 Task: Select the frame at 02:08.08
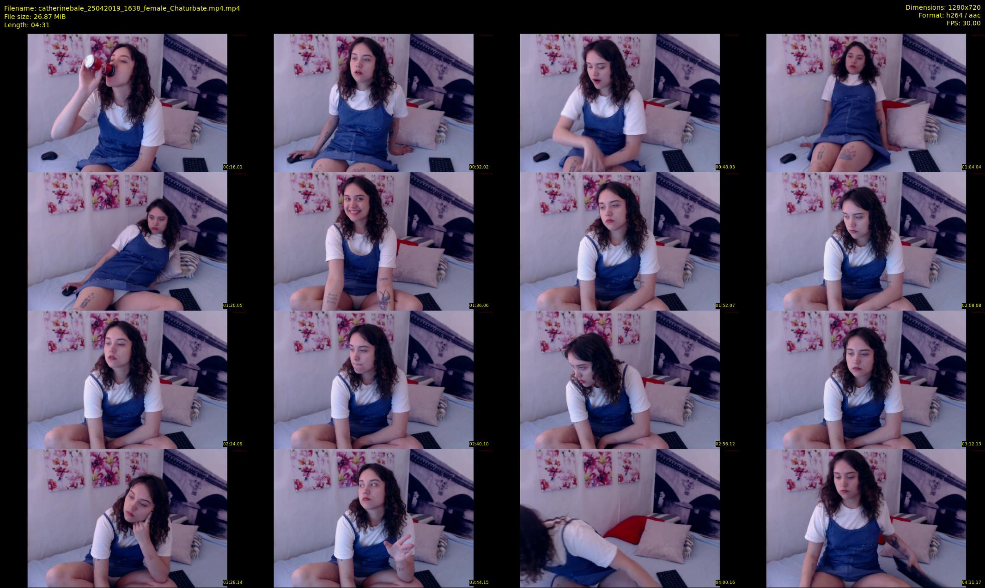[x=866, y=241]
